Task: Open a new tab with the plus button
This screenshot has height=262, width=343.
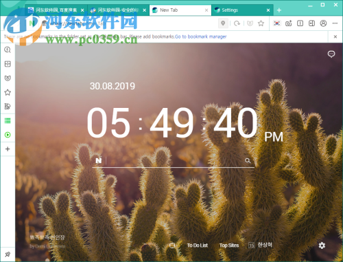Action: tap(279, 10)
